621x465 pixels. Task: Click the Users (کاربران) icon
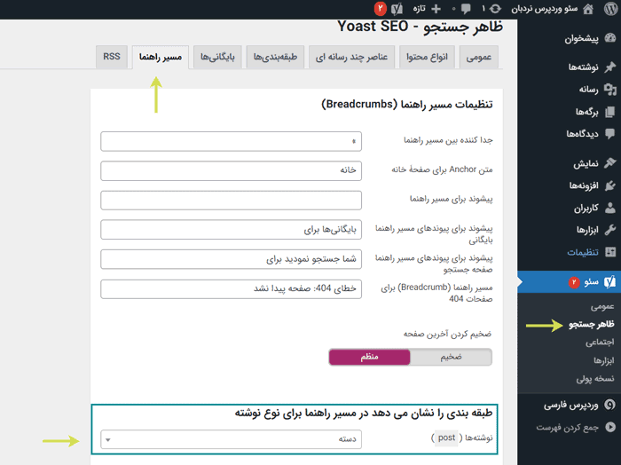coord(610,208)
